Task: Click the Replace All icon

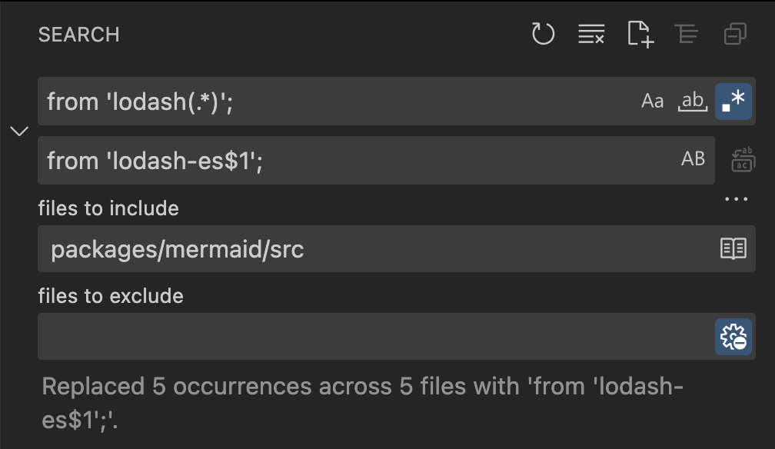Action: coord(742,160)
